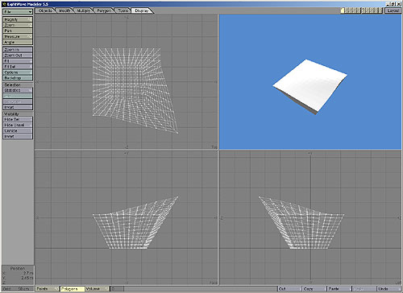Open the Backdrop settings
This screenshot has width=403, height=293.
[18, 78]
